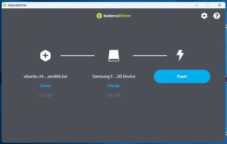
Task: Click the hexagon plus image icon
Action: [46, 56]
